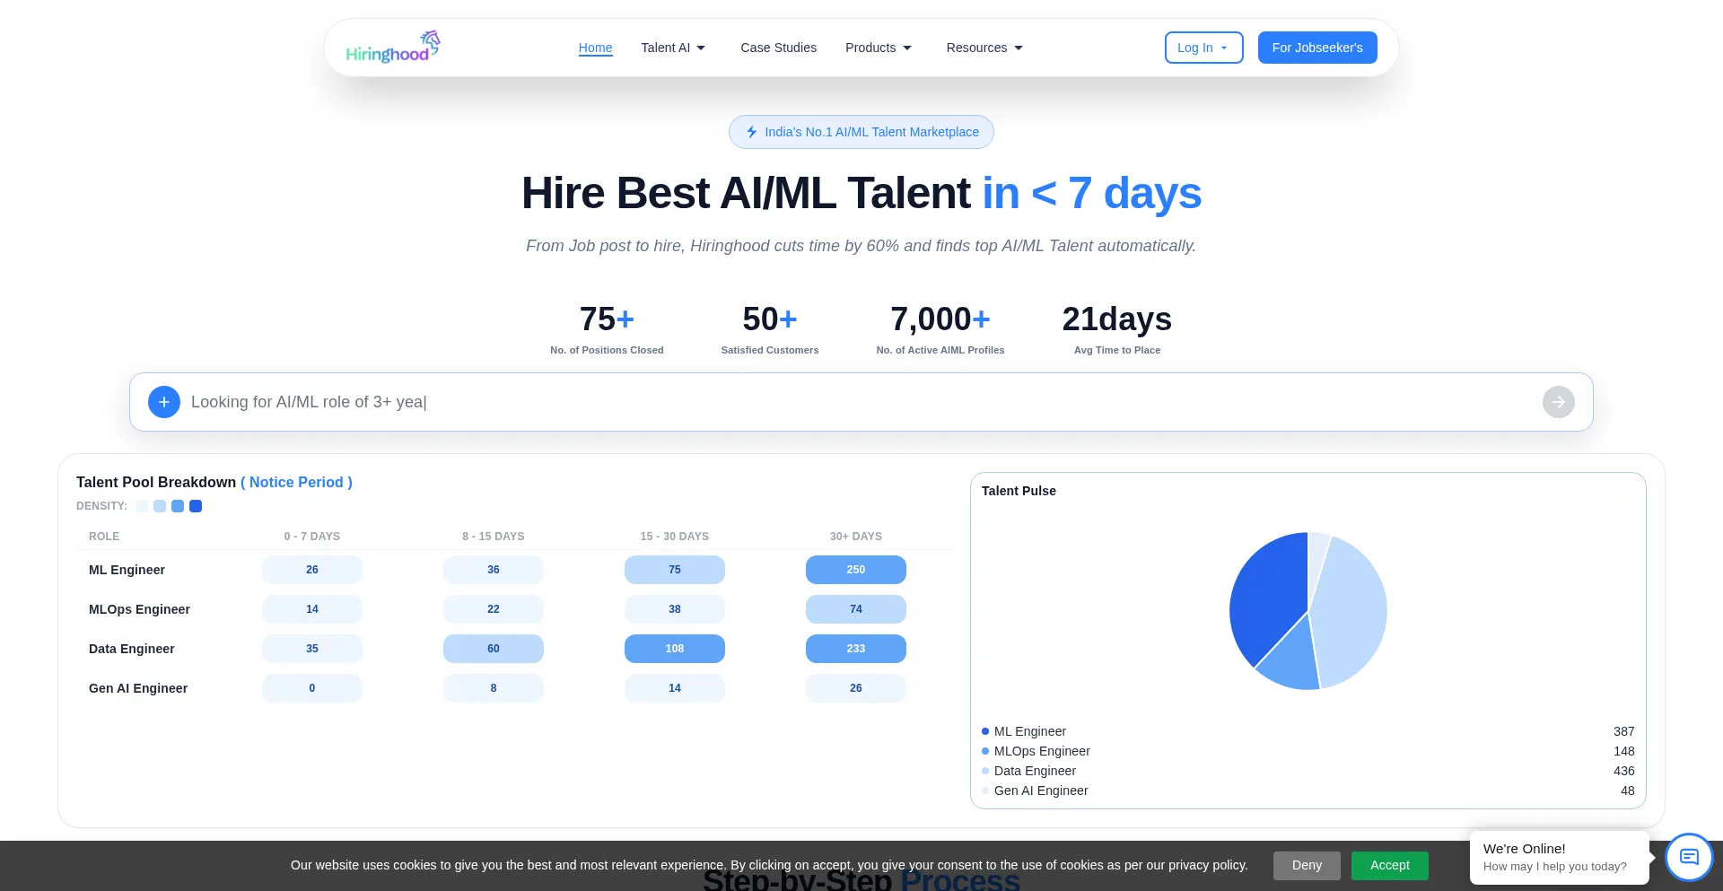Click India's No.1 AI/ML Talent Marketplace badge

(x=861, y=132)
